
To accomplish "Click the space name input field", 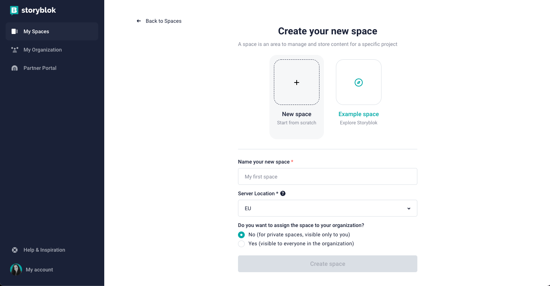I will (x=327, y=176).
